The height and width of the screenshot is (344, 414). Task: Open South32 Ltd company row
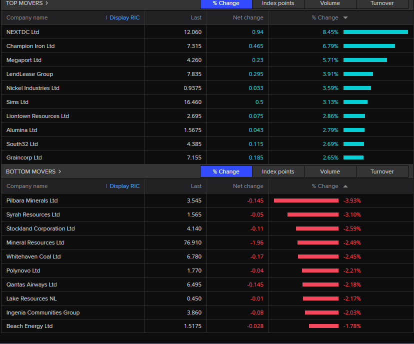207,144
